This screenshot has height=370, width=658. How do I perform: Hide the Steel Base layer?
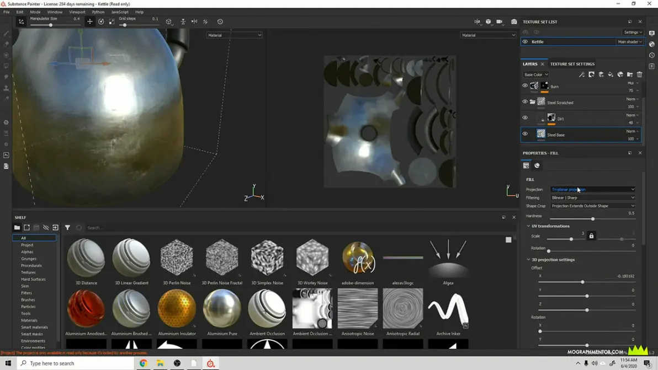tap(525, 134)
